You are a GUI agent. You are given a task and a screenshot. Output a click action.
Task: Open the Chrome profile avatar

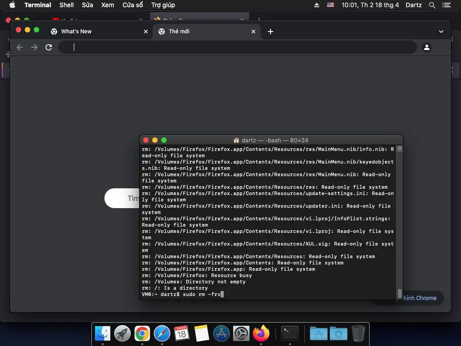point(427,47)
